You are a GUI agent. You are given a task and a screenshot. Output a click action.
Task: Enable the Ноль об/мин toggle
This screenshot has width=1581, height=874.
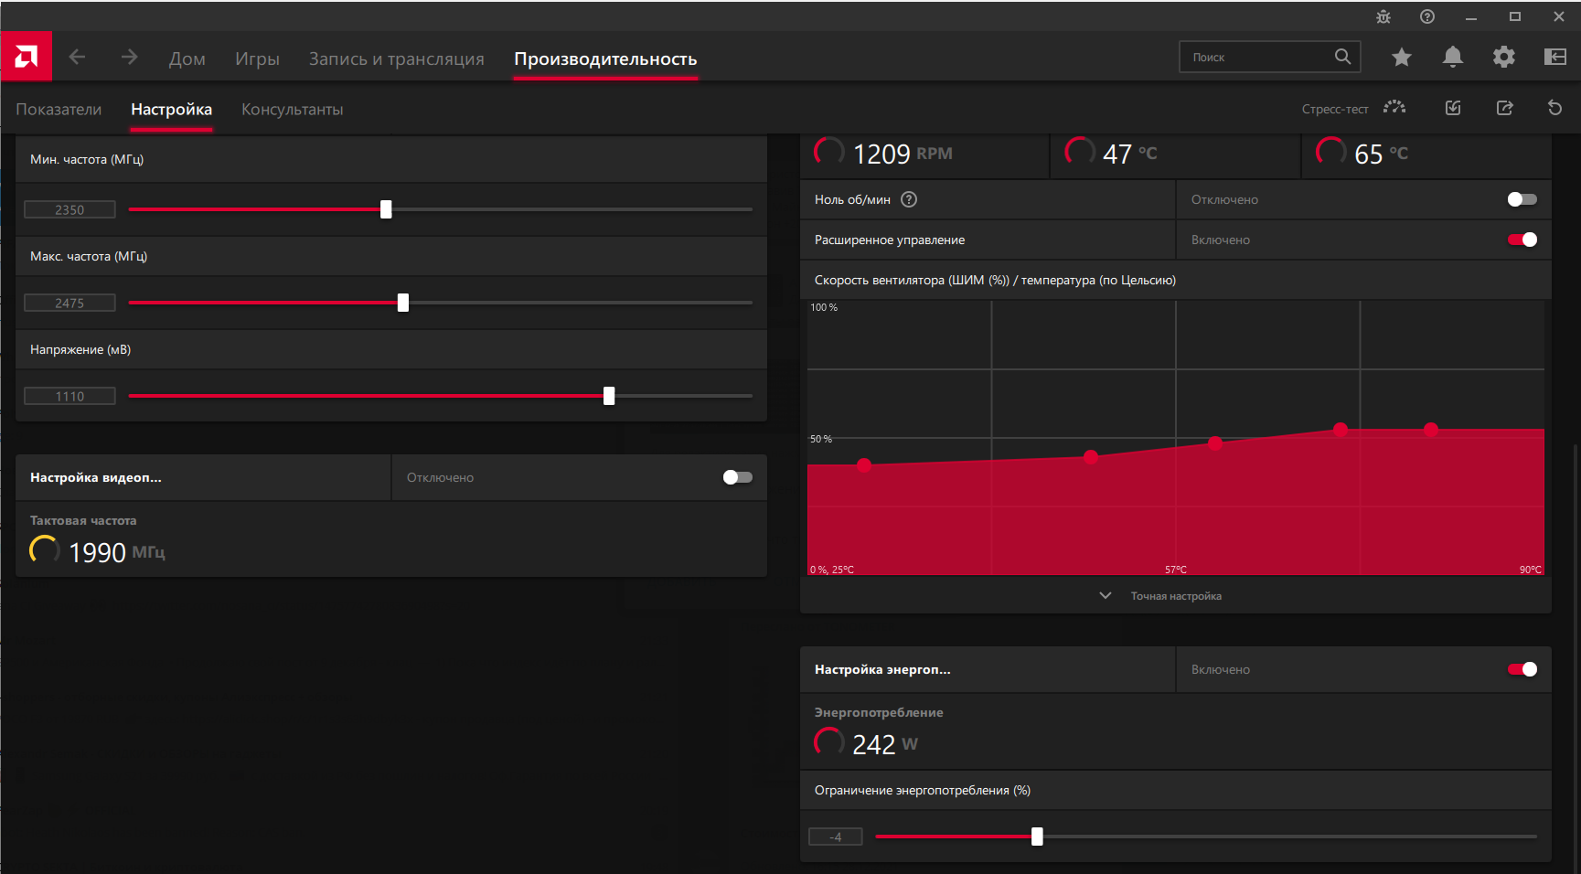coord(1522,199)
